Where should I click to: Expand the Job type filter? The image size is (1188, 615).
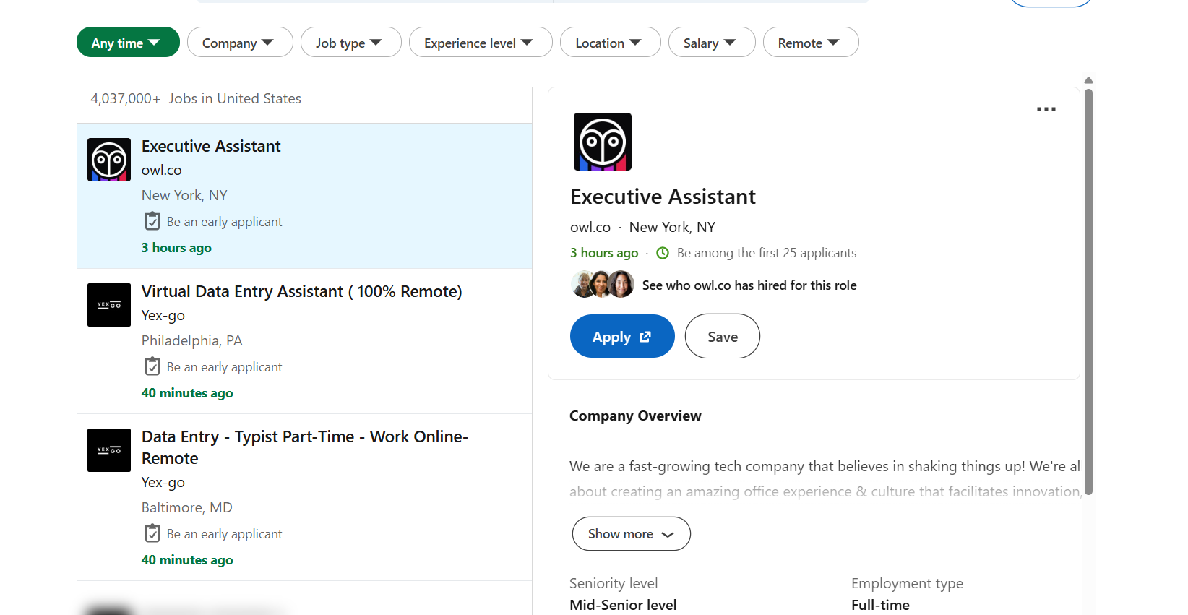[x=350, y=43]
